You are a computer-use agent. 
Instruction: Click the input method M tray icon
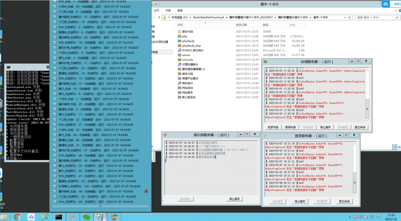click(379, 217)
